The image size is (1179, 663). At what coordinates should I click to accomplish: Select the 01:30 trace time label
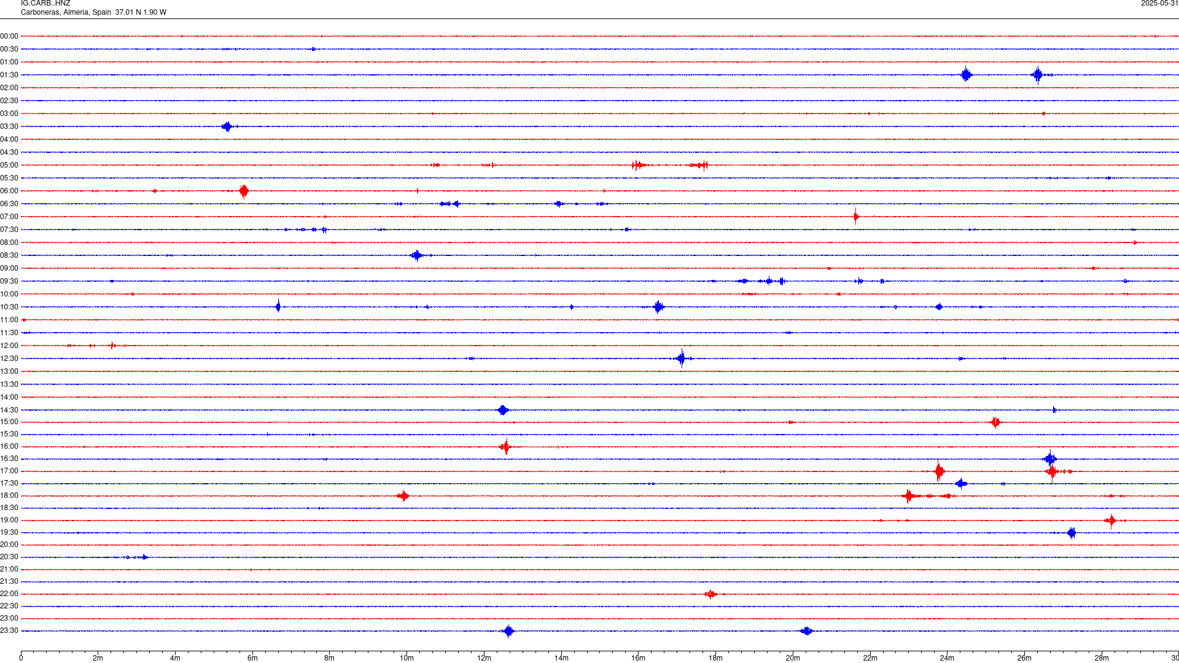point(9,75)
